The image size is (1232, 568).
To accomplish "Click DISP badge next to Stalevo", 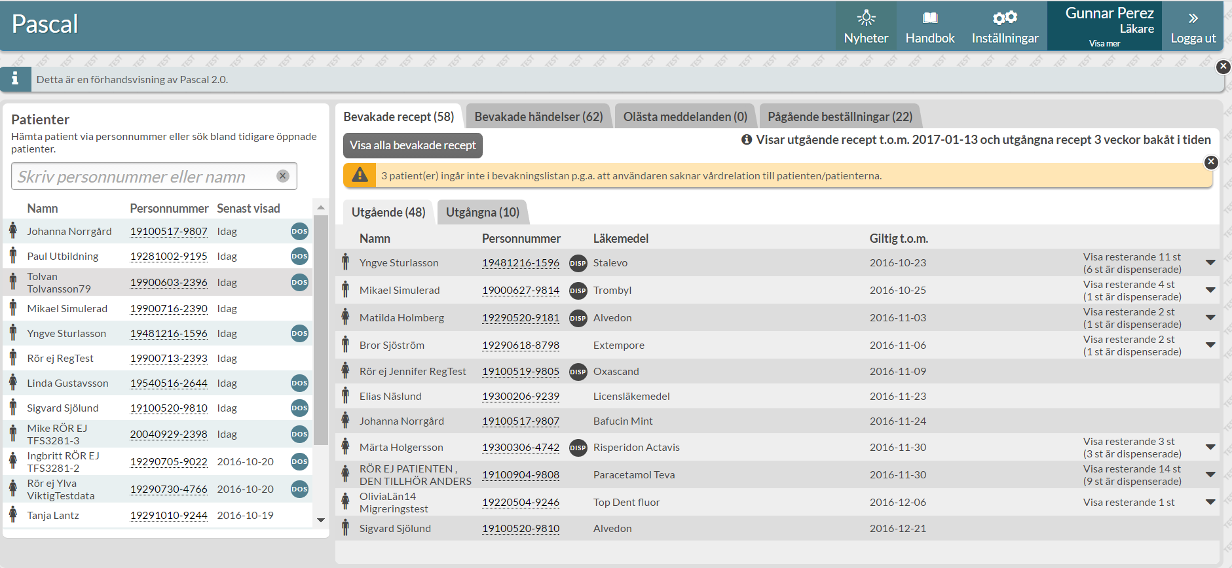I will point(578,263).
